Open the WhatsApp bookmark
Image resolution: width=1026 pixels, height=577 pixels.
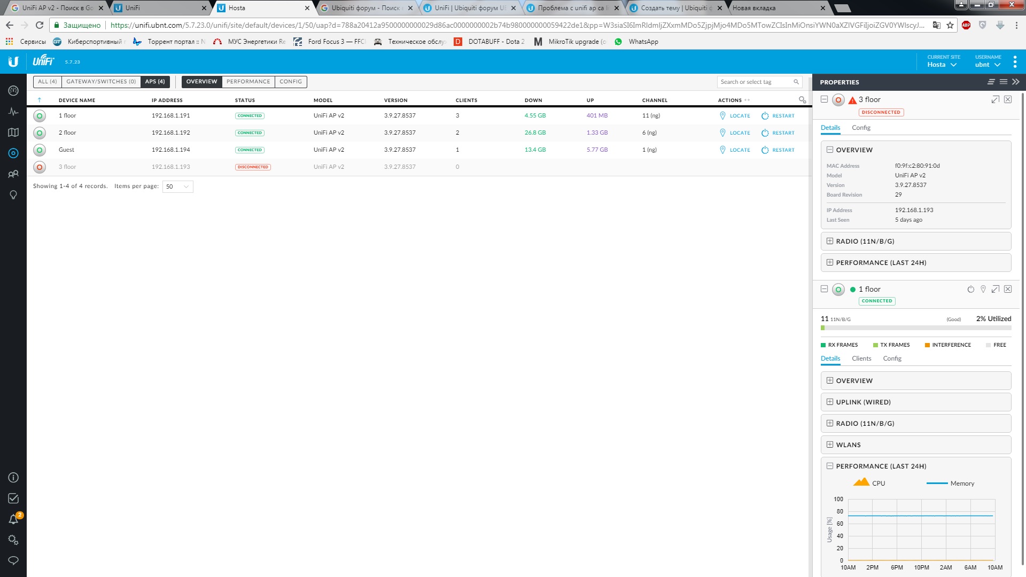click(637, 42)
